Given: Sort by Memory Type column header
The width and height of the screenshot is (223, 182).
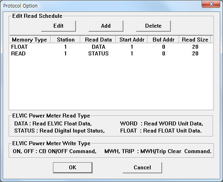Looking at the screenshot, I should click(x=30, y=40).
